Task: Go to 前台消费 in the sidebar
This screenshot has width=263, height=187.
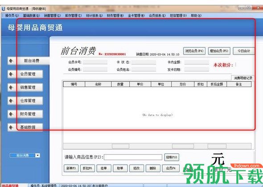Action: pyautogui.click(x=29, y=61)
